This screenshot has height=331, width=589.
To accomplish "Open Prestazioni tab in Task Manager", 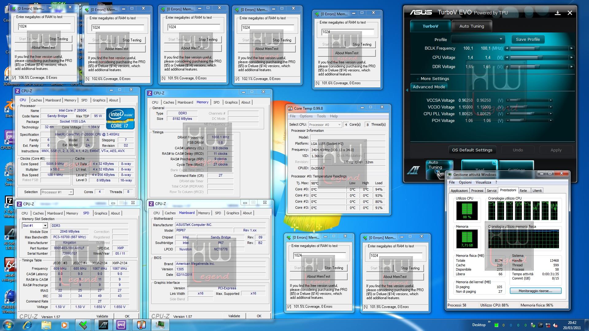I will coord(508,190).
